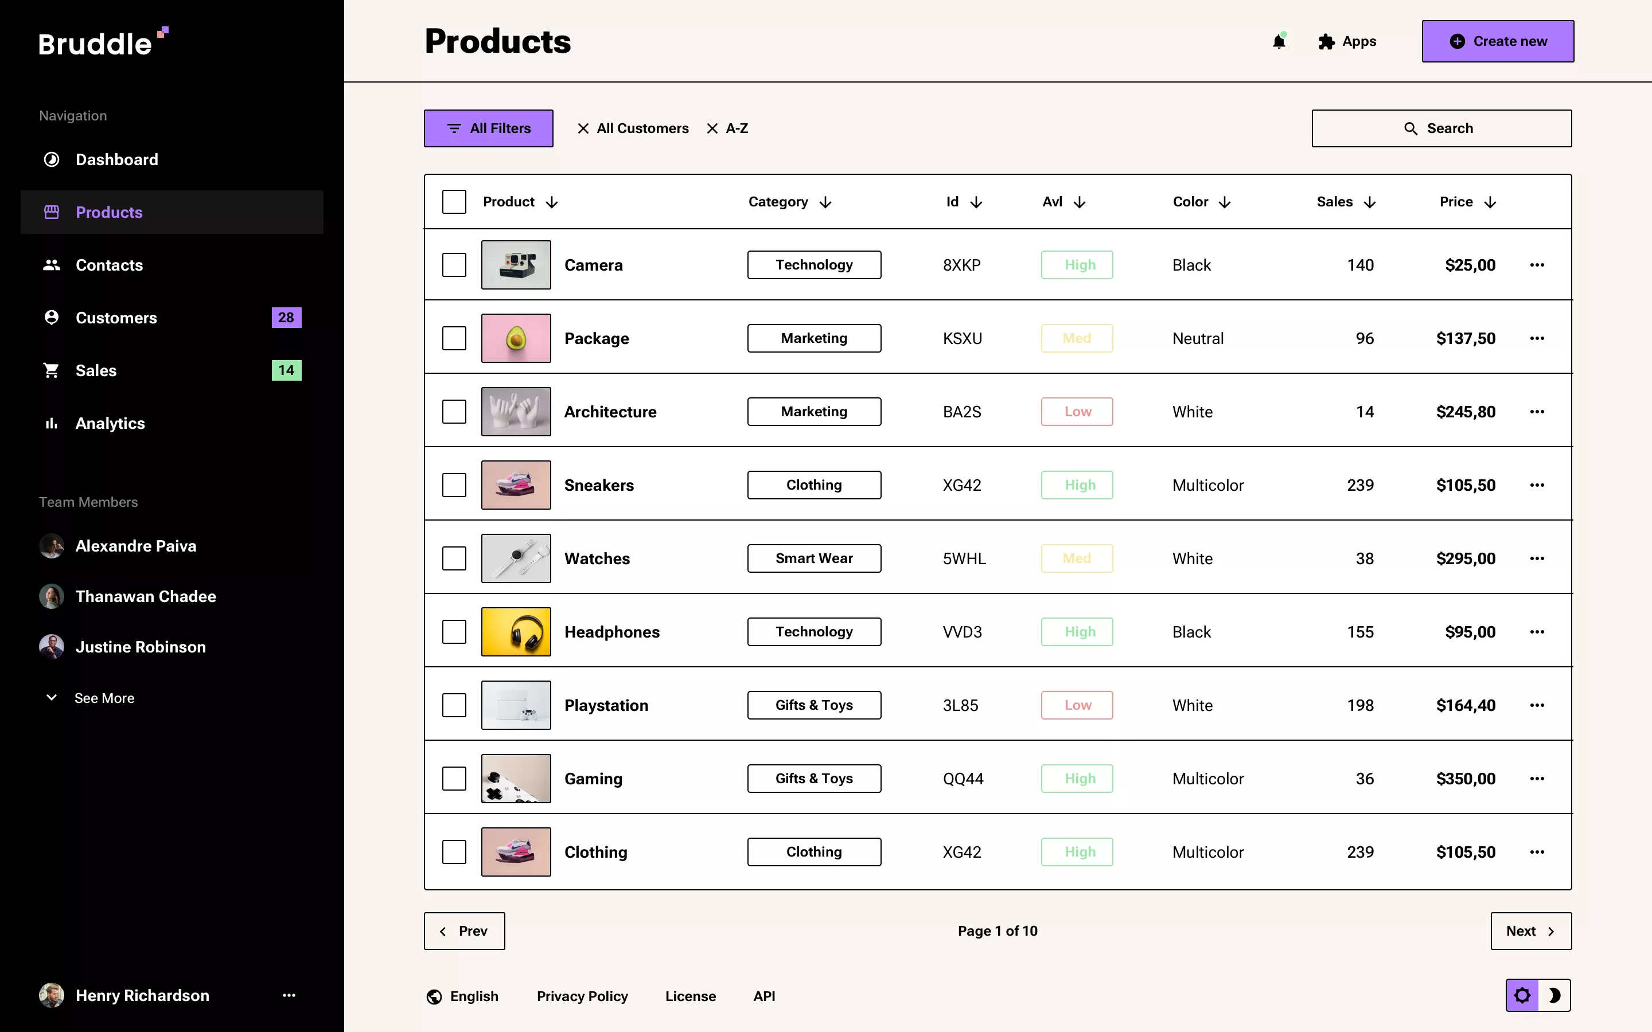Image resolution: width=1652 pixels, height=1032 pixels.
Task: Click the All Filters funnel icon
Action: pyautogui.click(x=455, y=128)
